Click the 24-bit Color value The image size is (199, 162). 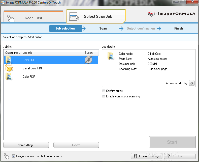(x=154, y=54)
